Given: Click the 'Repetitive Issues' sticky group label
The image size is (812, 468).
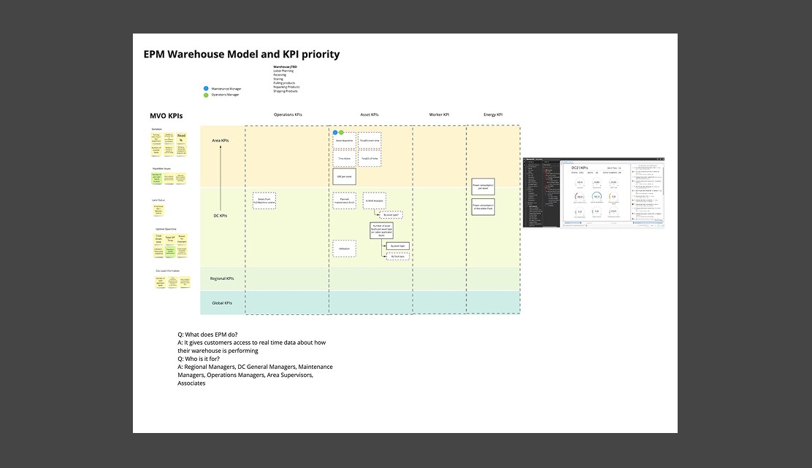Looking at the screenshot, I should pyautogui.click(x=161, y=168).
